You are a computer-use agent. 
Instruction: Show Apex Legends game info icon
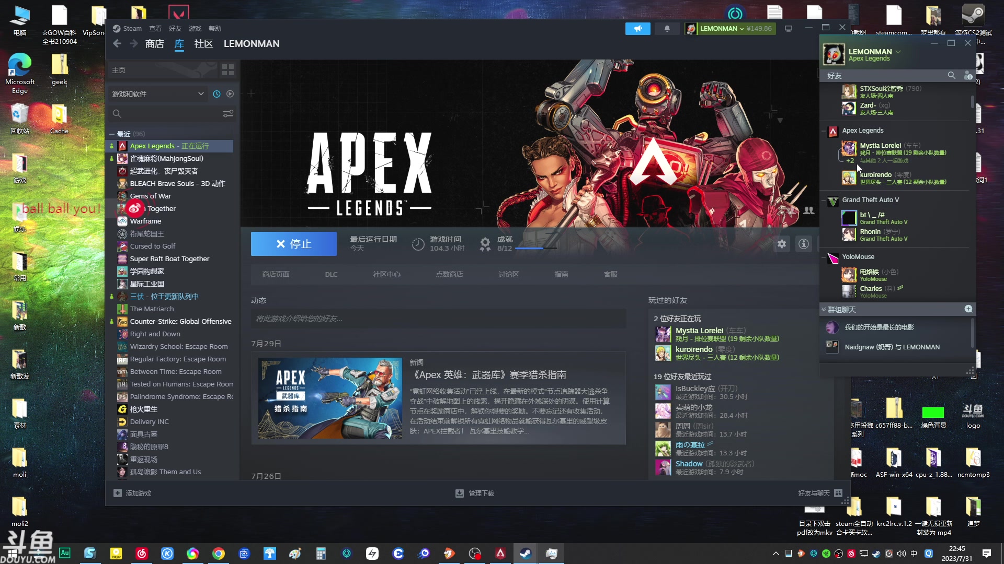click(x=804, y=243)
